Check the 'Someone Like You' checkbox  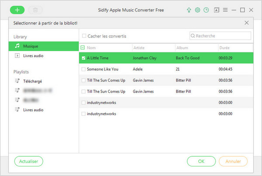pyautogui.click(x=84, y=69)
